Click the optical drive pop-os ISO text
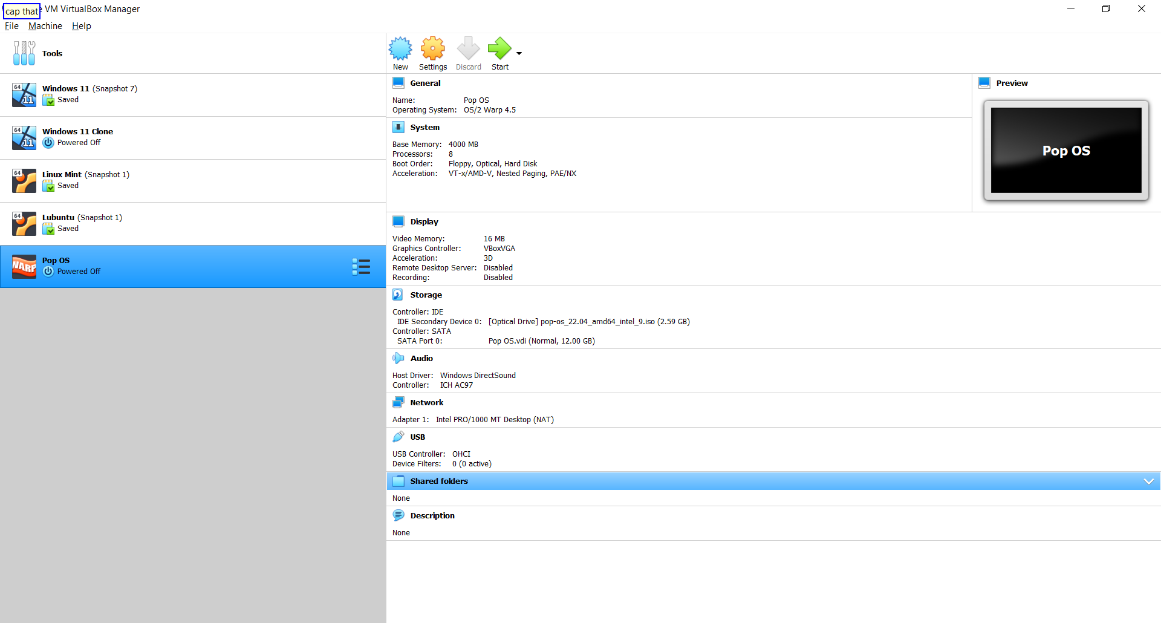This screenshot has width=1161, height=623. click(589, 322)
